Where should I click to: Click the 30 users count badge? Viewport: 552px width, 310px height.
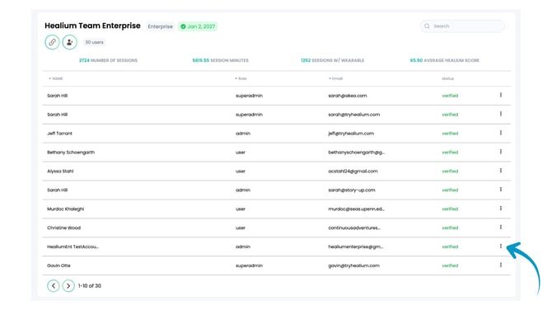(95, 42)
